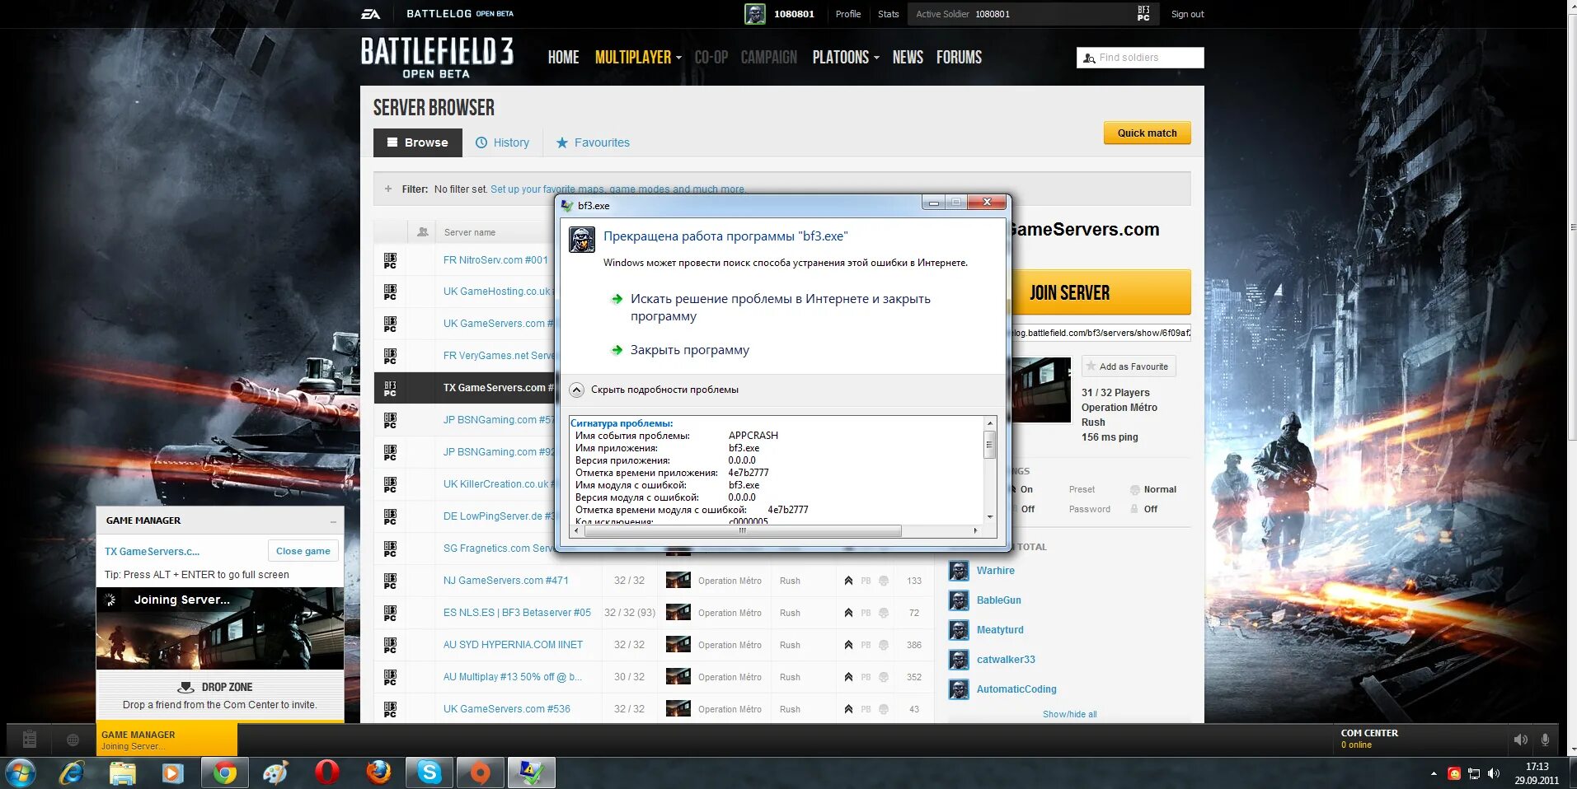Screen dimensions: 1577x789
Task: Open Skype from the taskbar
Action: point(429,773)
